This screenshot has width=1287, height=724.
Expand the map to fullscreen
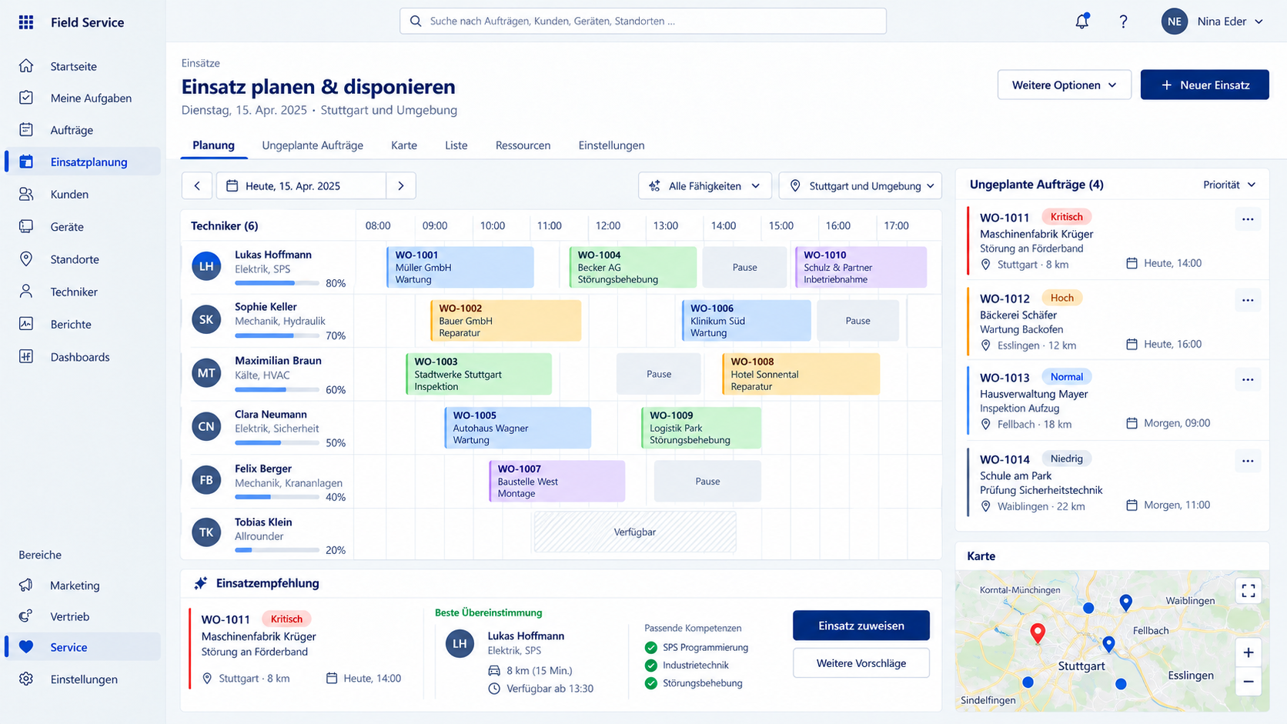[1249, 591]
